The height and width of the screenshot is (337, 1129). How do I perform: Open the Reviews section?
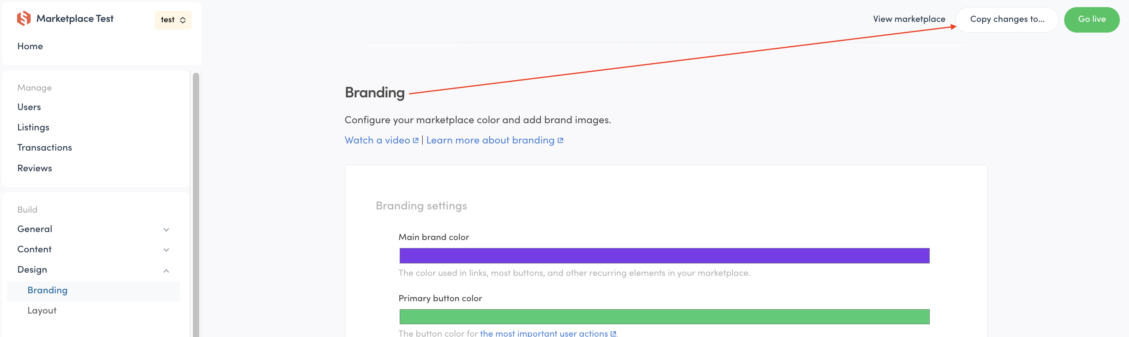tap(34, 168)
